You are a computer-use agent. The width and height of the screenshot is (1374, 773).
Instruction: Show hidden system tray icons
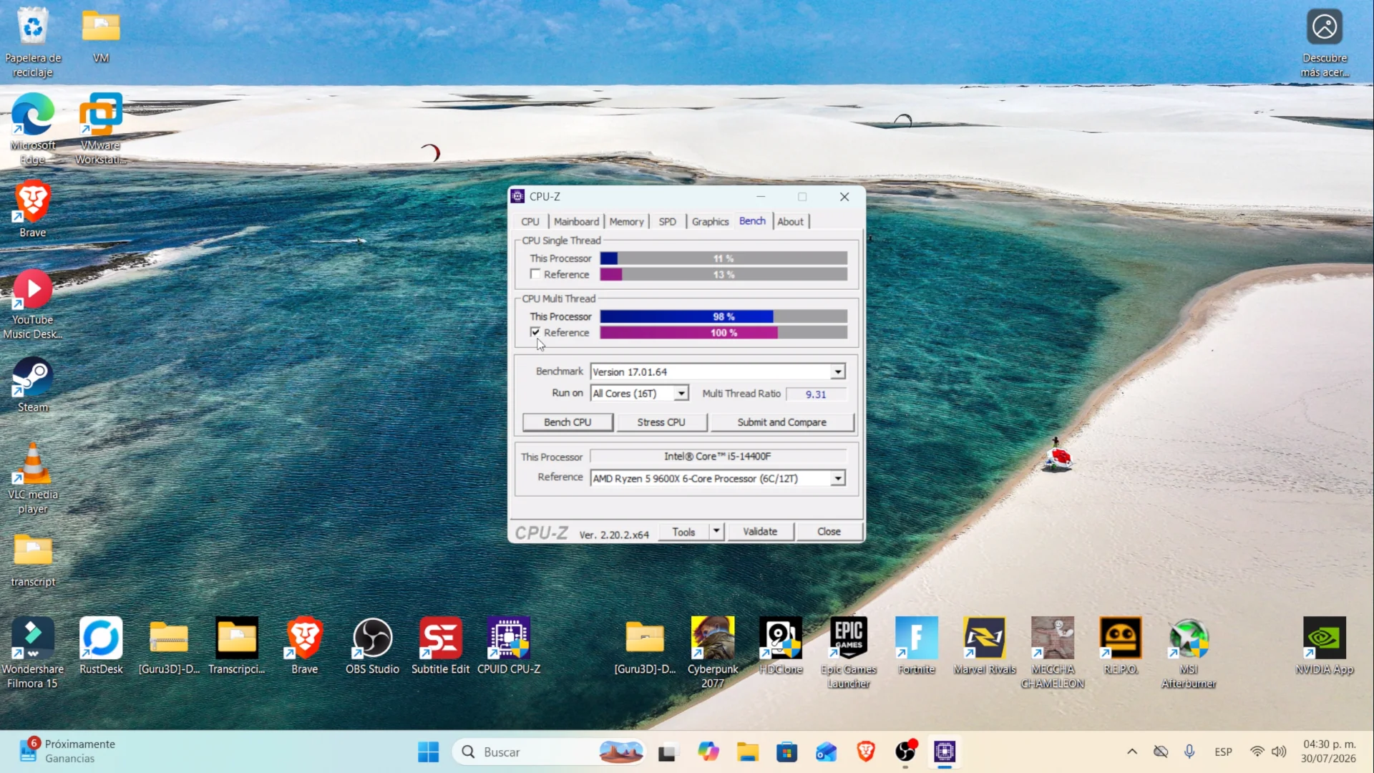(1132, 752)
